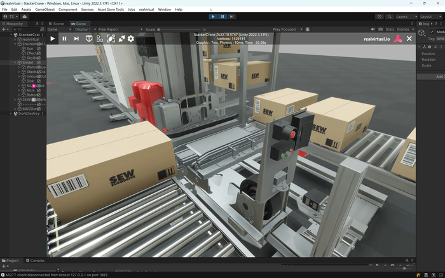445x278 pixels.
Task: Click the search magnifier in the top toolbar
Action: (389, 17)
